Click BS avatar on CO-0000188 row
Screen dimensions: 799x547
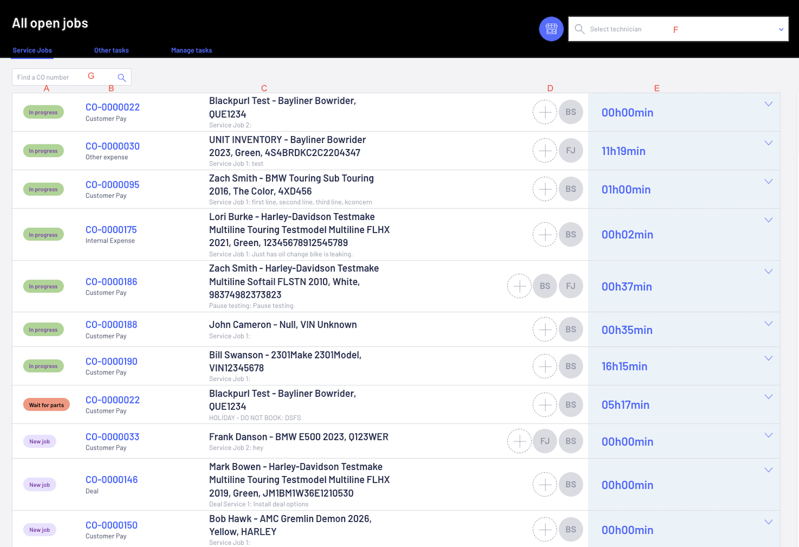(x=571, y=329)
